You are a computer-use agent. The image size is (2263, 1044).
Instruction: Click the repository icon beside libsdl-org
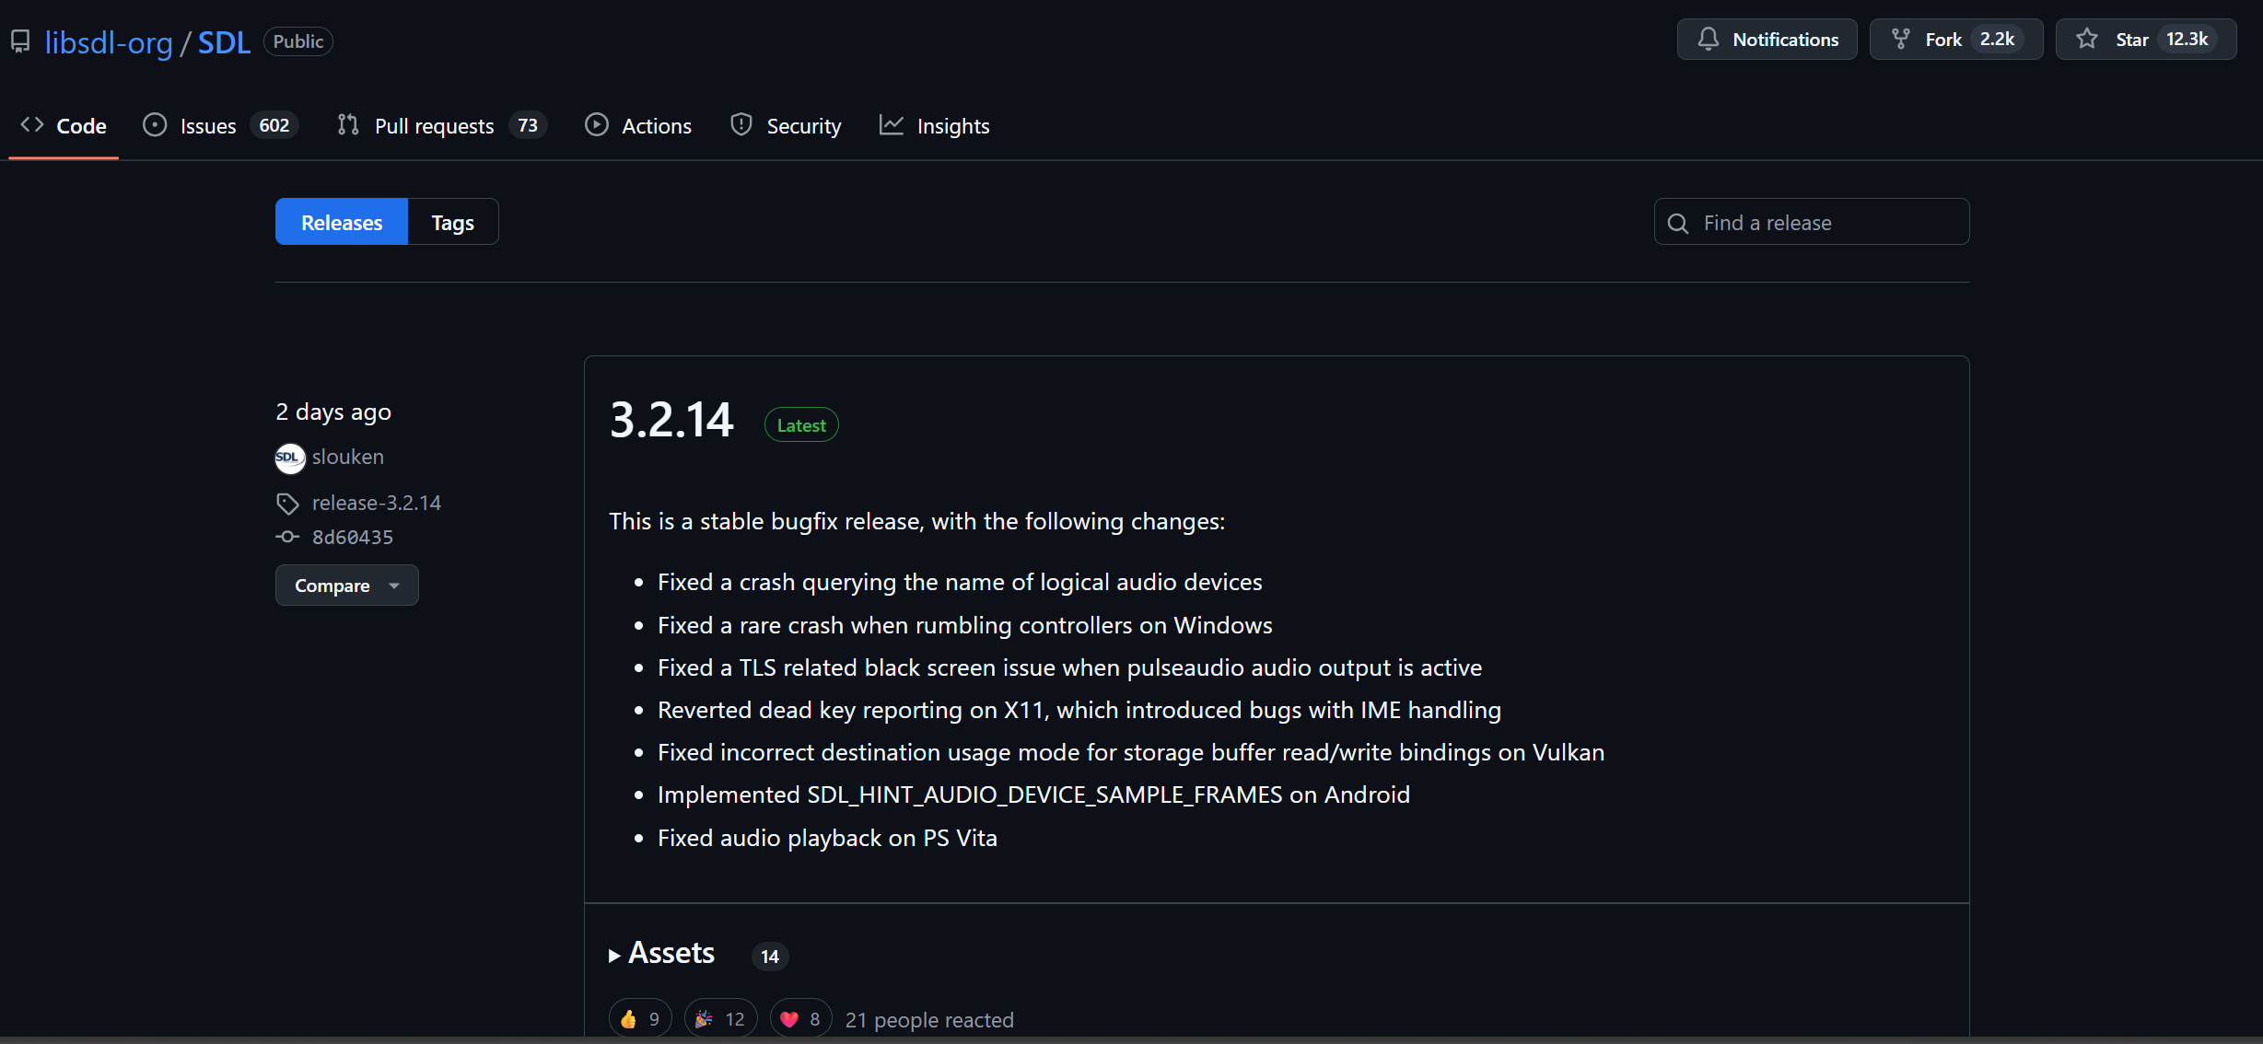point(20,41)
